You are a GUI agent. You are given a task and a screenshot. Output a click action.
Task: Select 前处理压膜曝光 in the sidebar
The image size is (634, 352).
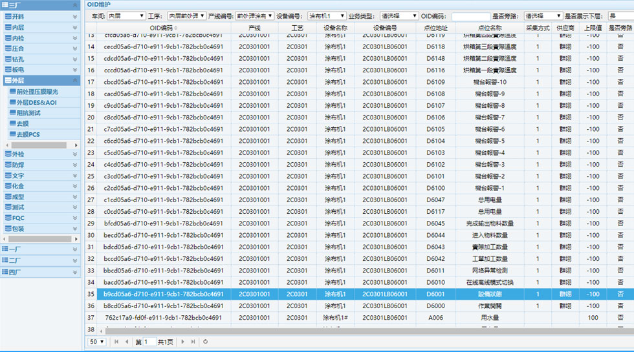pyautogui.click(x=37, y=92)
